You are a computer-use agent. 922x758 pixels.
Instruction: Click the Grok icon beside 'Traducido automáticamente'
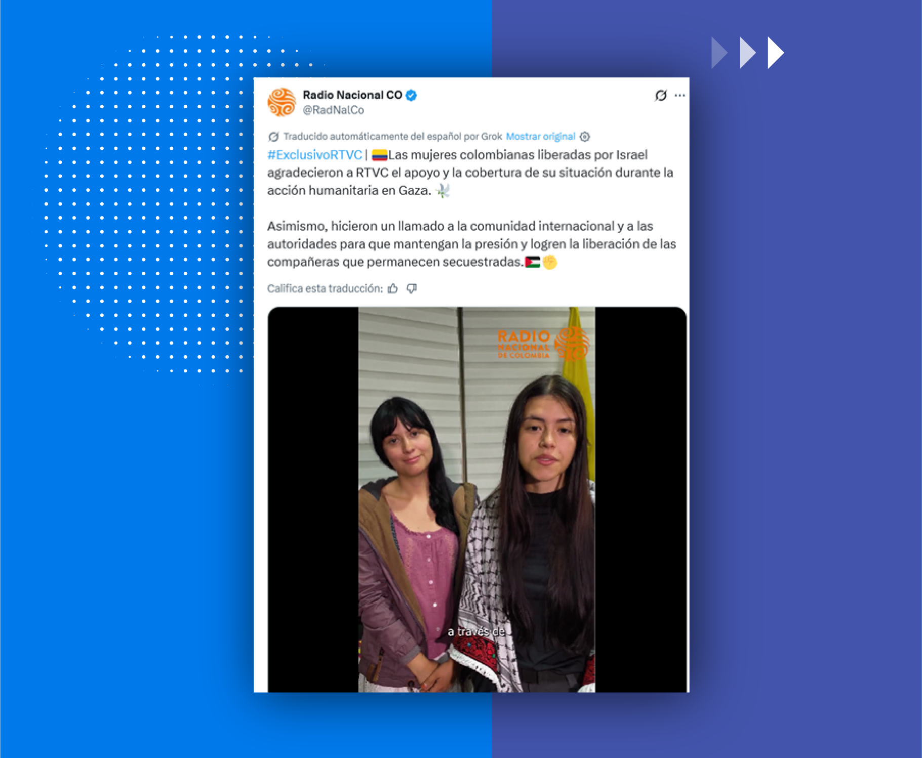[273, 137]
